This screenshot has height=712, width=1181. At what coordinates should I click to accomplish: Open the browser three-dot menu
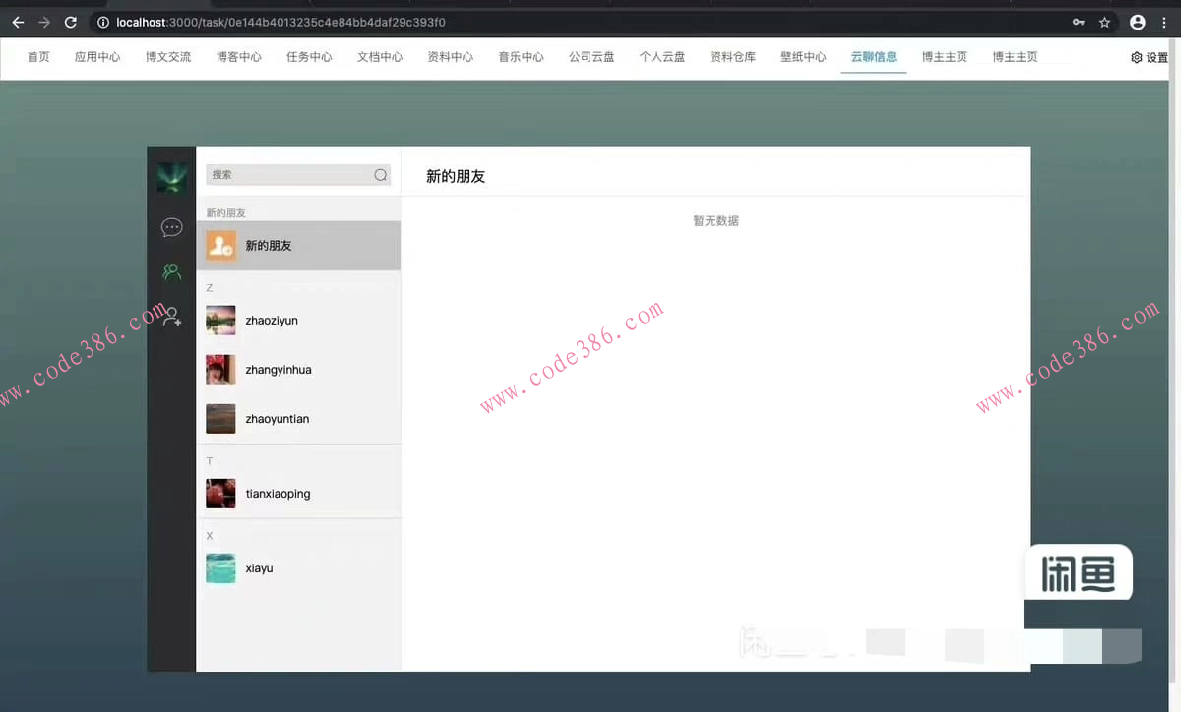coord(1164,22)
